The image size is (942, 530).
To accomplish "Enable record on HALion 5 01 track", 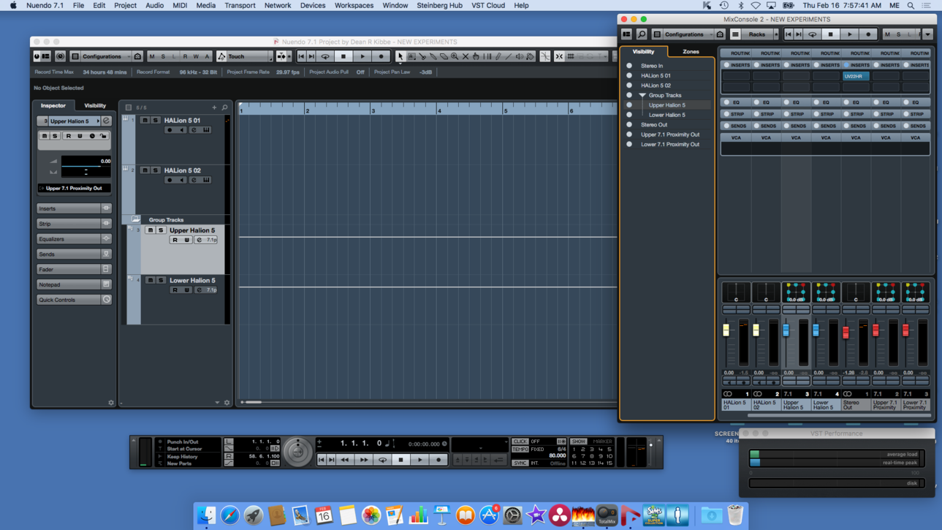I will (170, 130).
